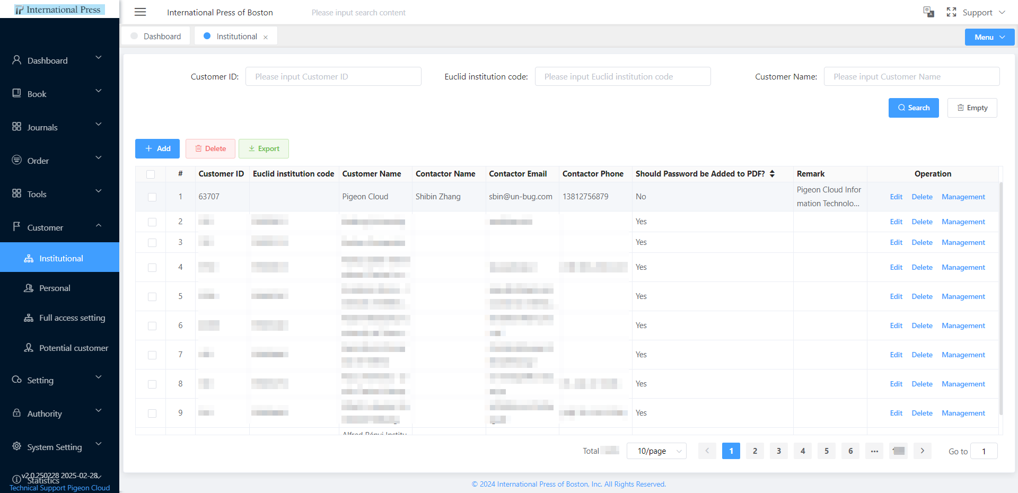Click the translate language icon
The height and width of the screenshot is (493, 1018).
(x=928, y=12)
